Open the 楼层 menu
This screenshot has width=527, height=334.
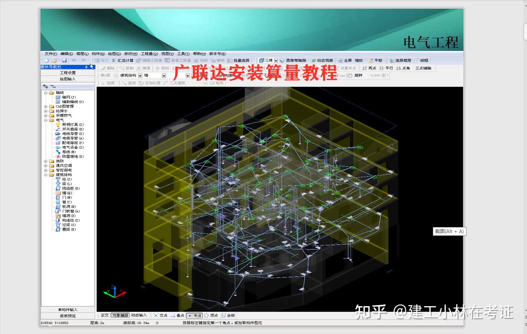pyautogui.click(x=83, y=54)
